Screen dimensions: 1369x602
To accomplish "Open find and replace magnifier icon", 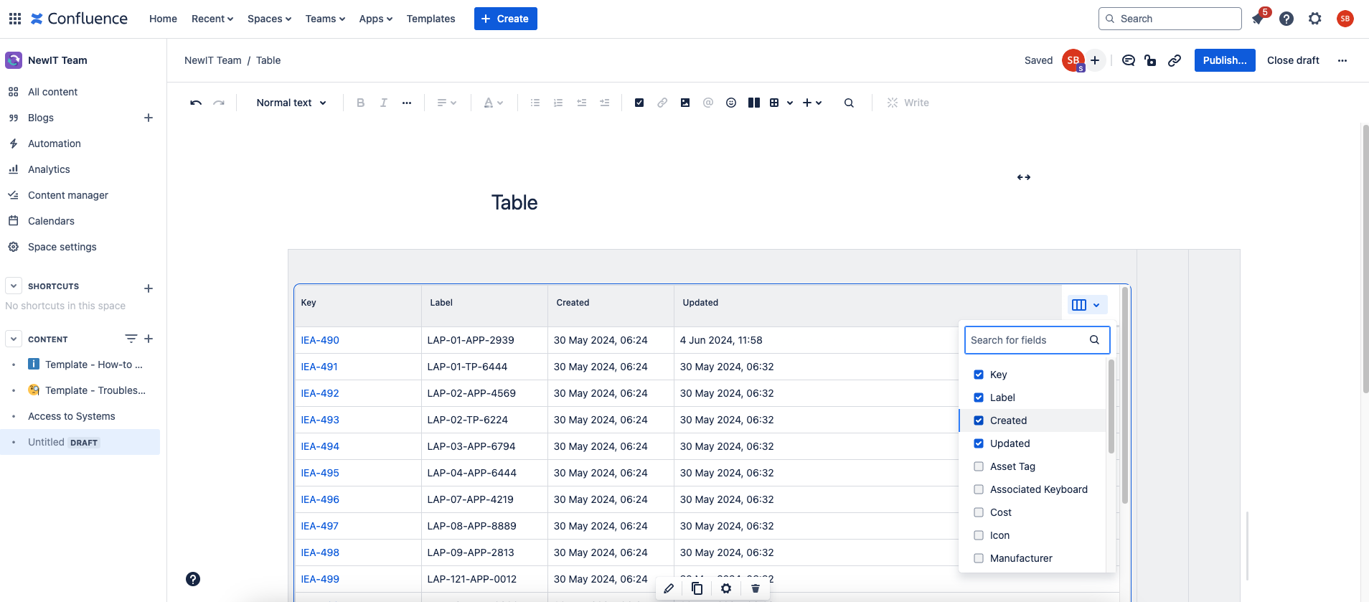I will (849, 103).
